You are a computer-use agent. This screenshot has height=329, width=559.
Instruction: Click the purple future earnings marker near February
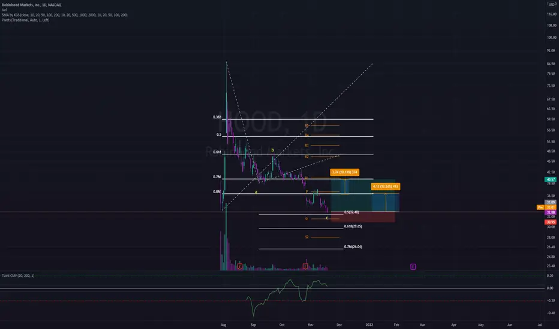(x=413, y=266)
